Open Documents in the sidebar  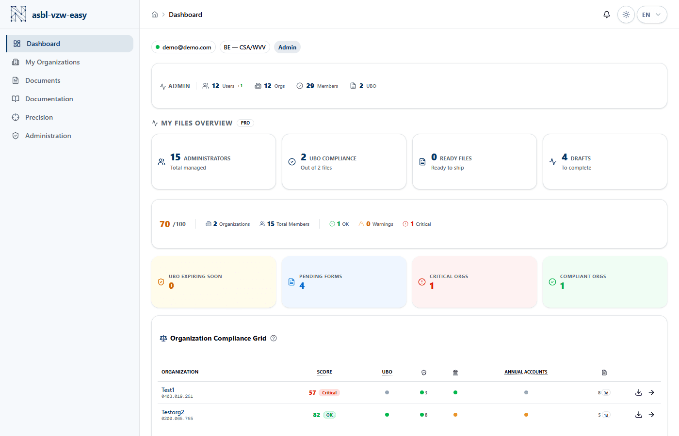(70, 80)
